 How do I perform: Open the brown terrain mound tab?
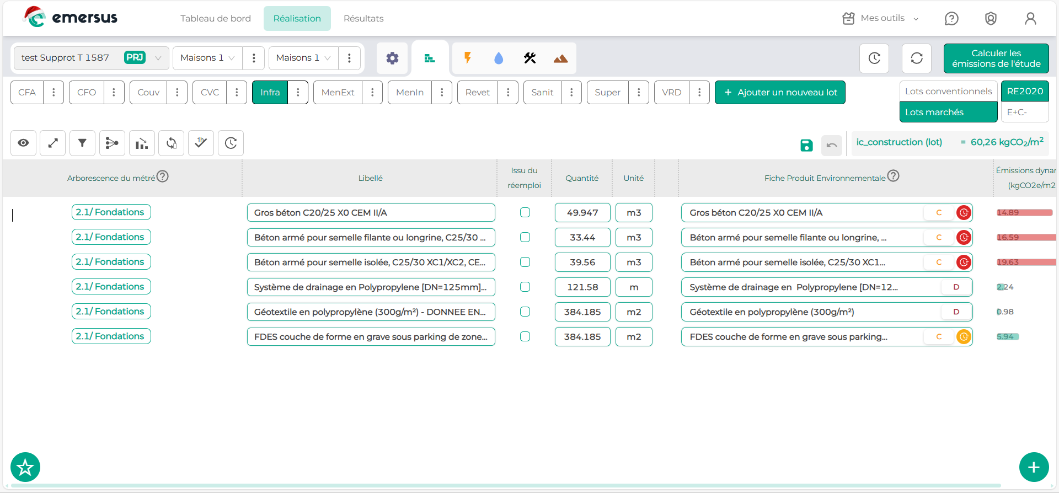pyautogui.click(x=561, y=58)
